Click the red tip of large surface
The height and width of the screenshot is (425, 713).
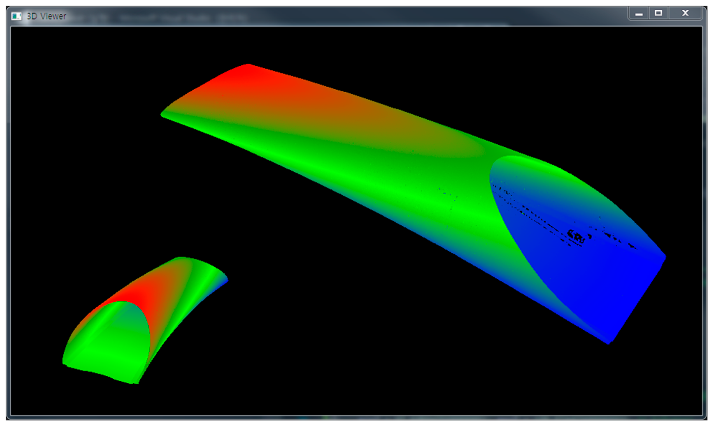[247, 72]
